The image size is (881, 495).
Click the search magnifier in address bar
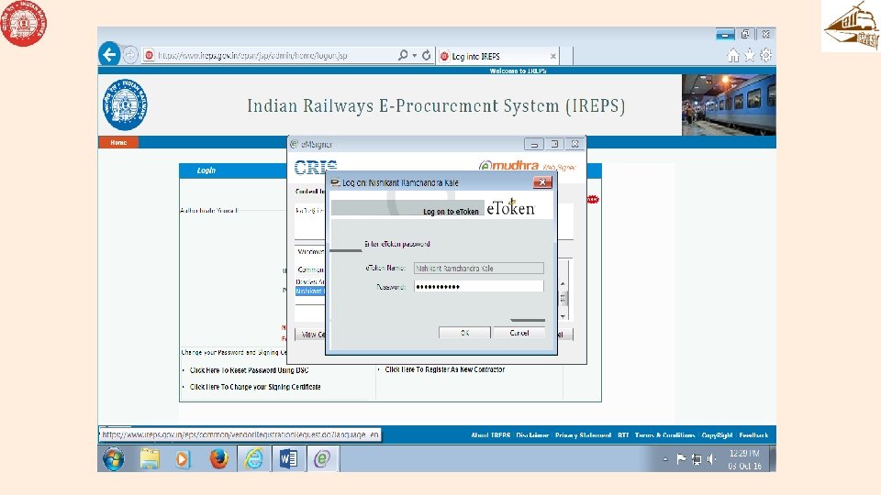point(403,55)
